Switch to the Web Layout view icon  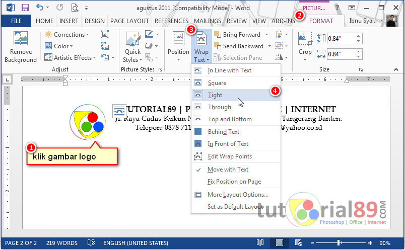(x=299, y=242)
